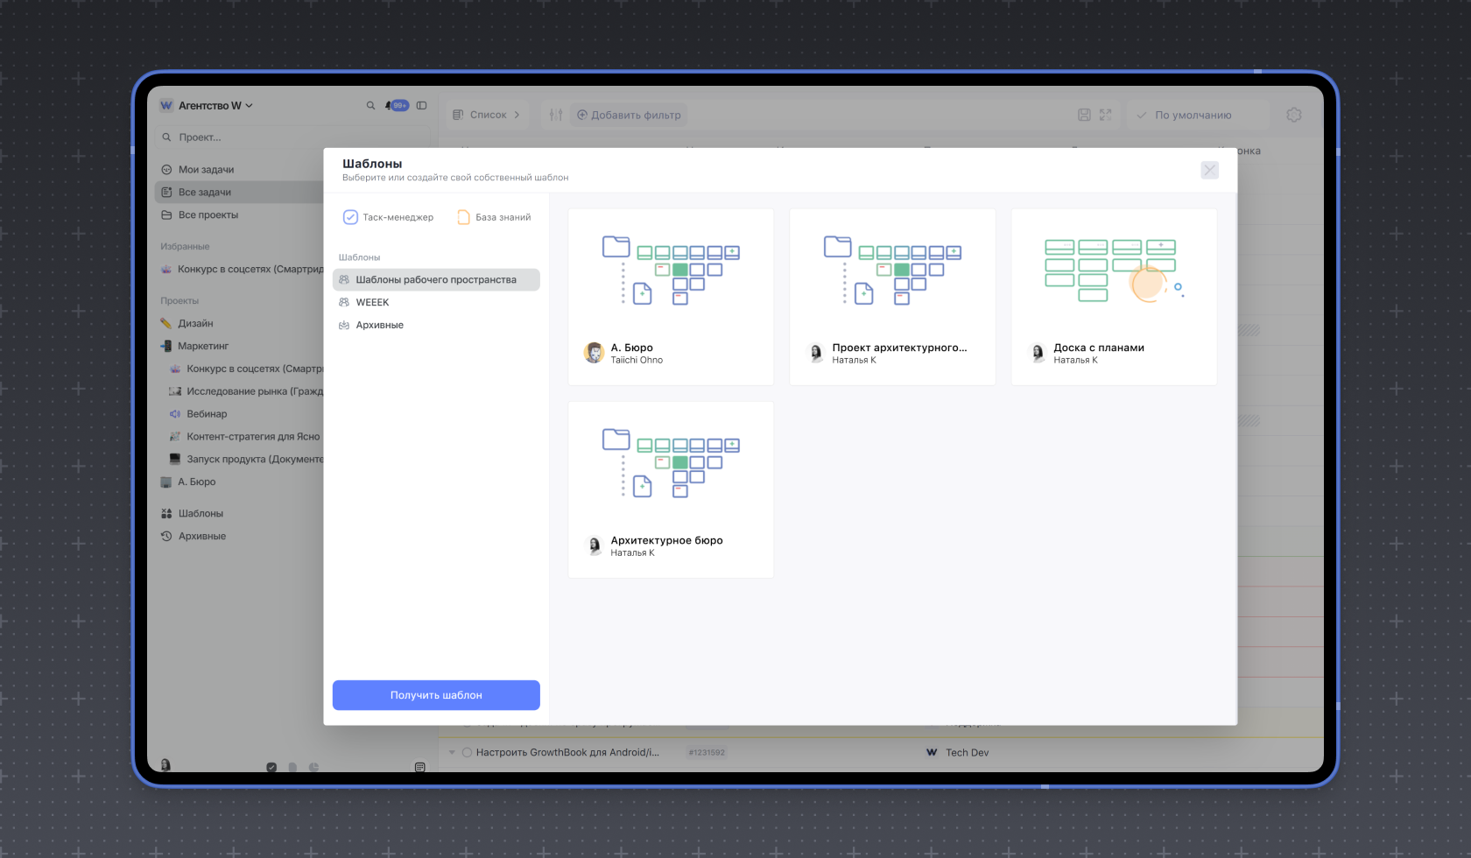This screenshot has width=1471, height=858.
Task: Click the search magnifier icon in sidebar header
Action: point(370,106)
